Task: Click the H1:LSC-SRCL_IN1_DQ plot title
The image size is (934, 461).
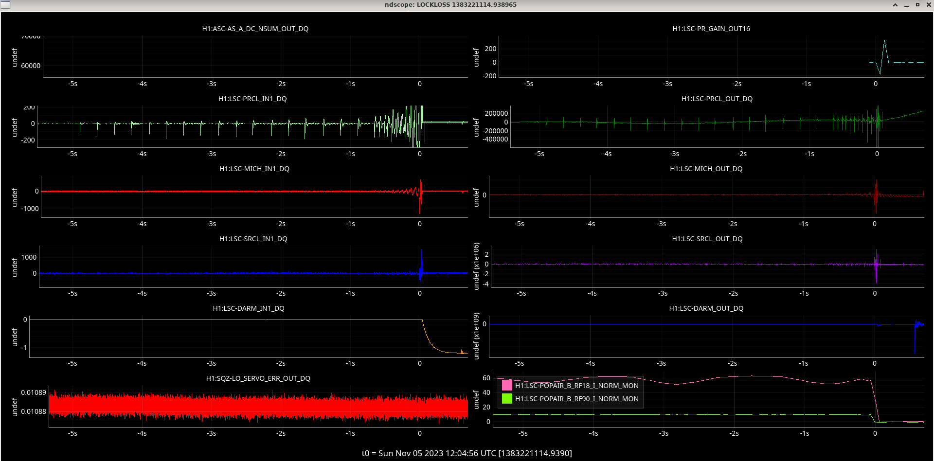Action: (x=253, y=239)
